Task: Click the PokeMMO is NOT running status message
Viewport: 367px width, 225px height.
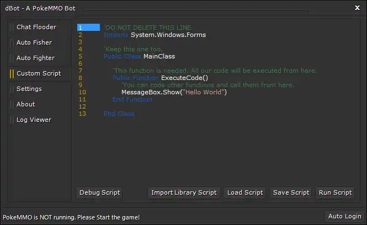Action: tap(71, 217)
